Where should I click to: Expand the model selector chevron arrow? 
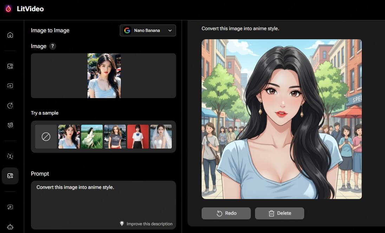(x=170, y=30)
